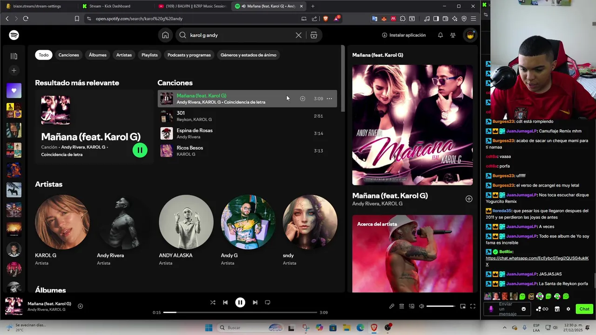Open Spotify notifications bell
596x335 pixels.
pyautogui.click(x=440, y=35)
